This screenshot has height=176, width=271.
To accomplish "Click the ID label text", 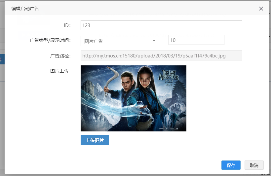I will click(x=67, y=25).
